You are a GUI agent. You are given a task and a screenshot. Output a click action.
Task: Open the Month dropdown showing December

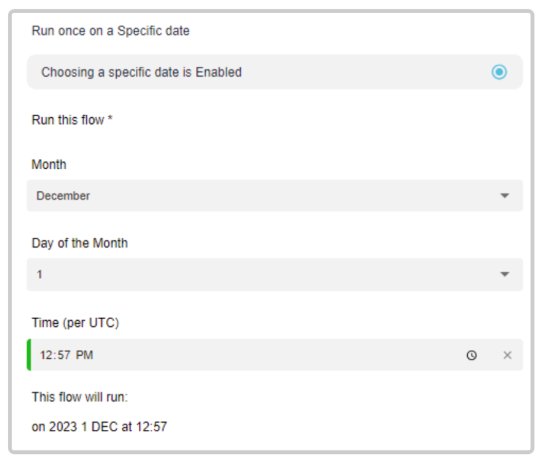tap(275, 196)
